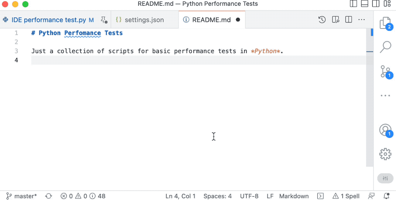Open notifications bell icon

coord(386,196)
